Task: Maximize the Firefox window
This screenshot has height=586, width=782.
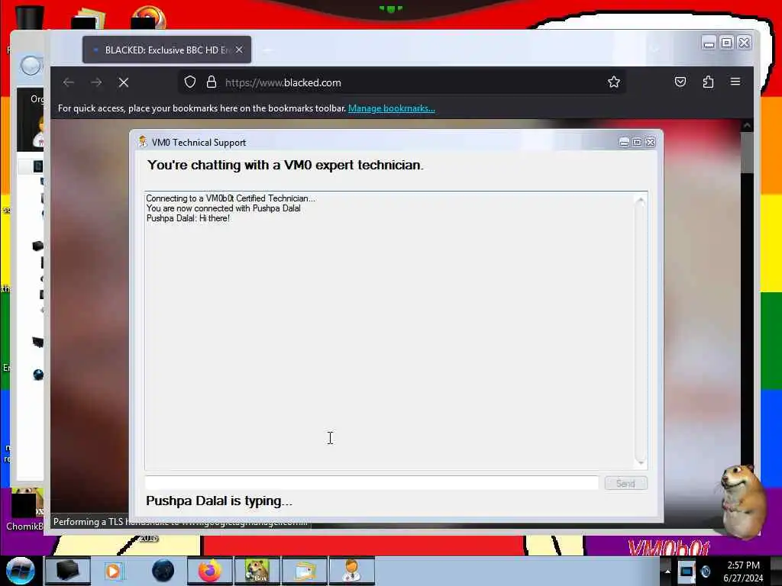Action: click(x=727, y=43)
